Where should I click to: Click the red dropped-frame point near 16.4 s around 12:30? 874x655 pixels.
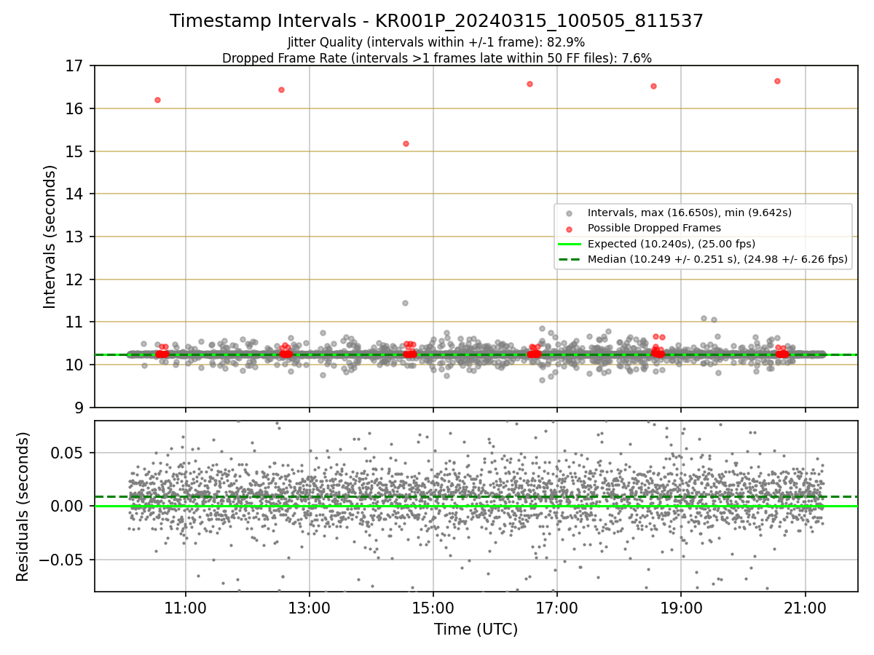(281, 90)
